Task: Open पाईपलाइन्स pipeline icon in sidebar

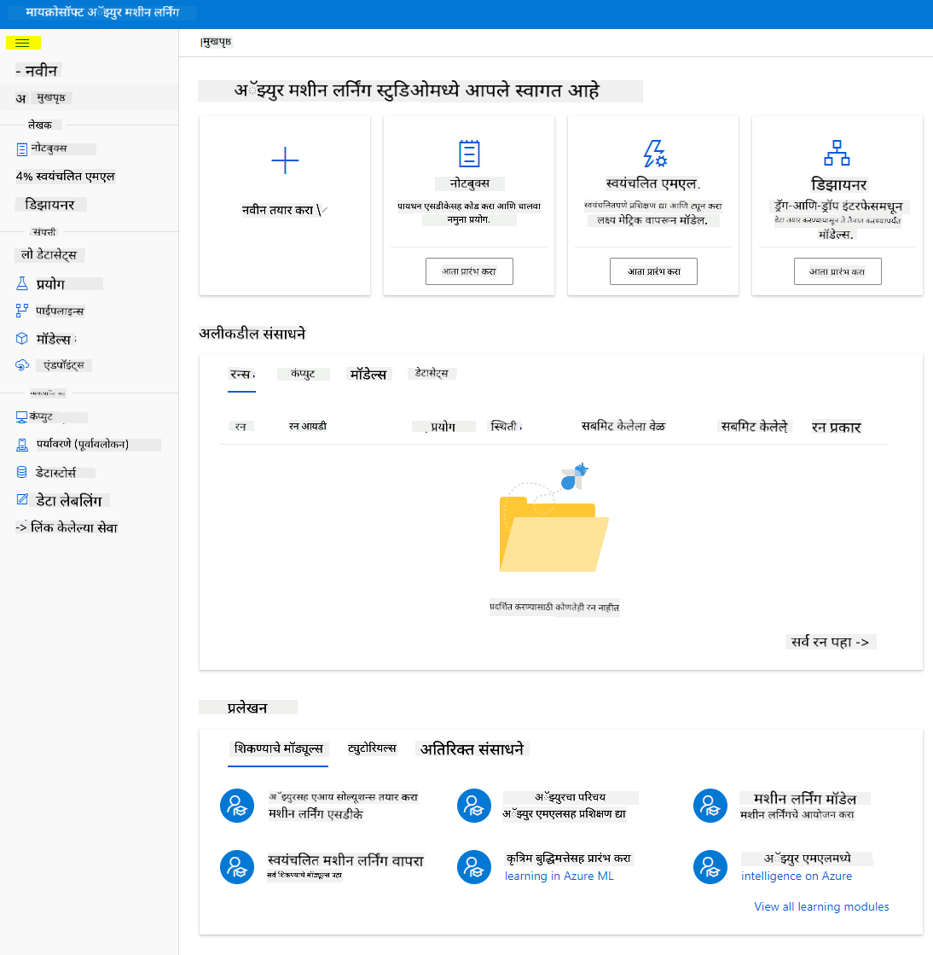Action: pos(22,311)
